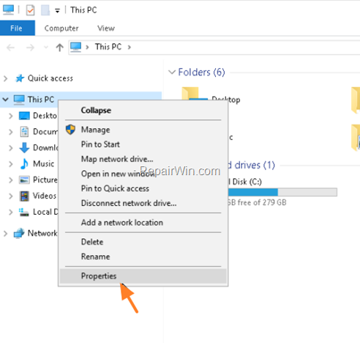This screenshot has width=360, height=343.
Task: Switch to the View ribbon tab
Action: tap(106, 28)
